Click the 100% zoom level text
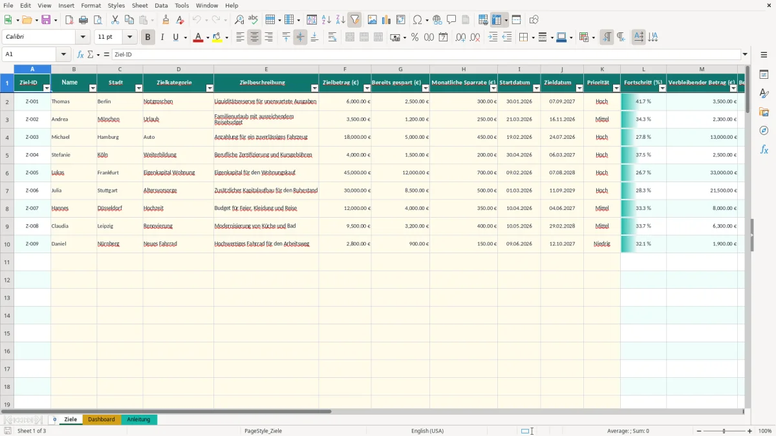 765,431
